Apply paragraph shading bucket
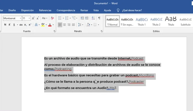The image size is (193, 111). tap(88, 25)
